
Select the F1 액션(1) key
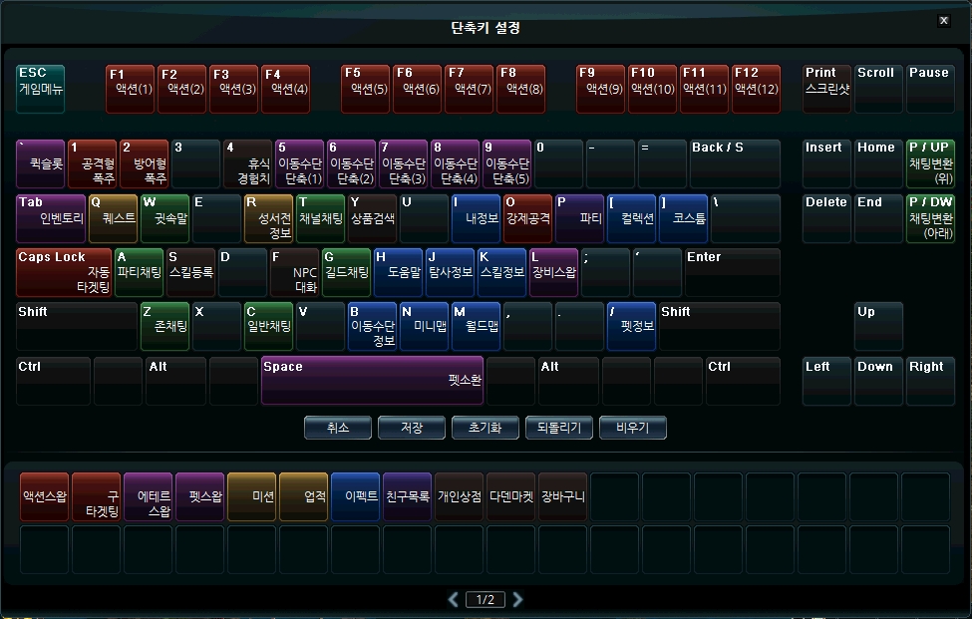pyautogui.click(x=131, y=89)
